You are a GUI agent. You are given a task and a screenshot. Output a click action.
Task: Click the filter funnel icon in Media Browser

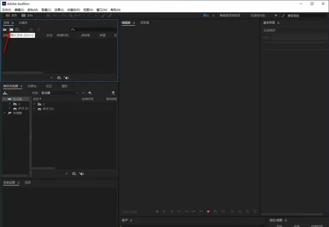(113, 93)
